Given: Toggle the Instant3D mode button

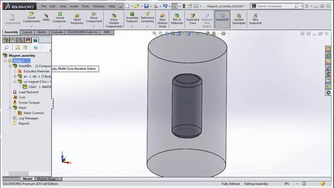Looking at the screenshot, I should 222,19.
